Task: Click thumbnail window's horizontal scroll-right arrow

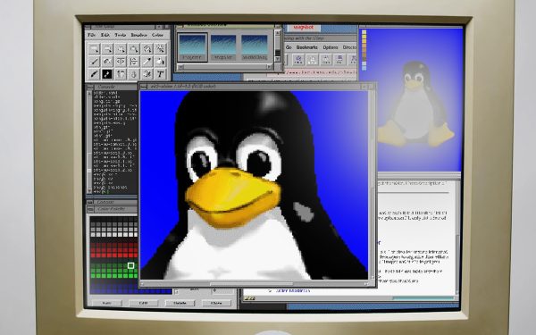Action: coord(270,67)
